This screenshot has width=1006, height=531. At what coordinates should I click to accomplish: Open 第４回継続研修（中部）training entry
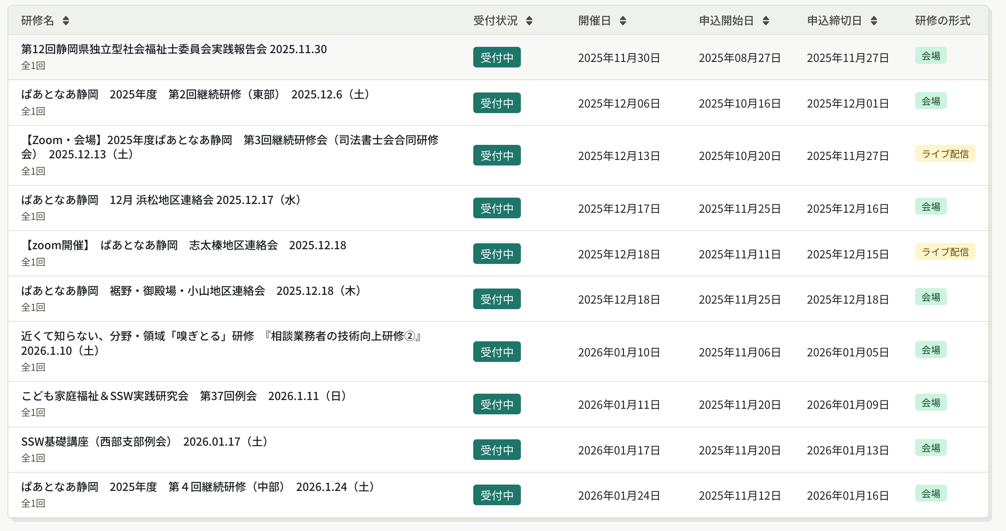[x=198, y=487]
